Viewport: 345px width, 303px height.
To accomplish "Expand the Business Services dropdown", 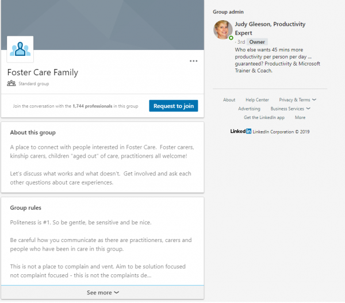I will pos(290,109).
